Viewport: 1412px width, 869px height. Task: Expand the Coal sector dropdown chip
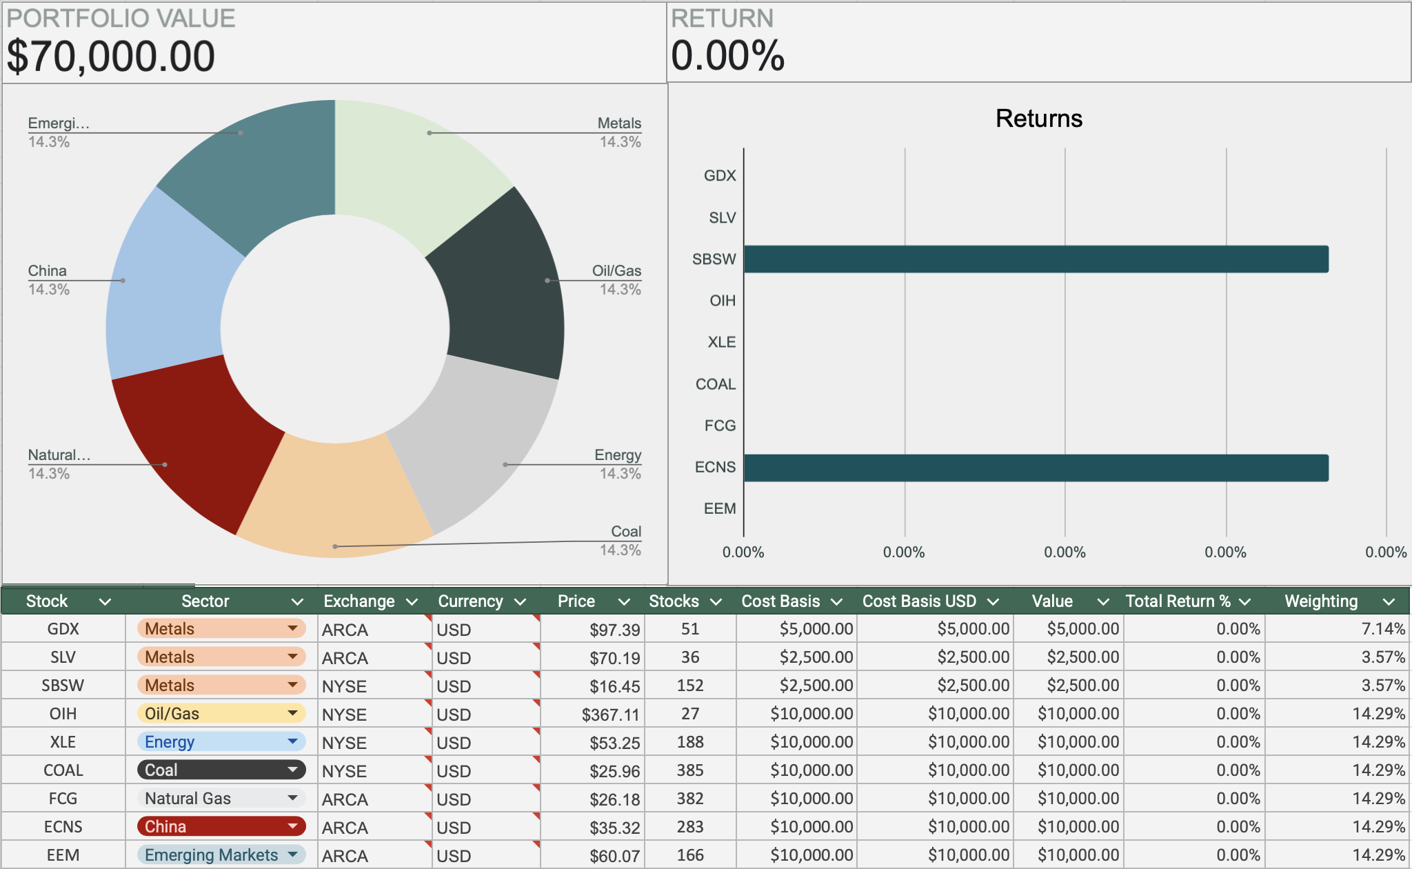tap(293, 770)
